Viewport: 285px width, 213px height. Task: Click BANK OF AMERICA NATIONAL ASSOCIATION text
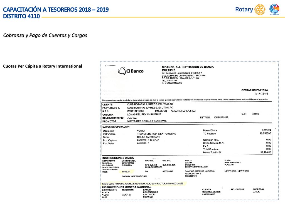200,172
